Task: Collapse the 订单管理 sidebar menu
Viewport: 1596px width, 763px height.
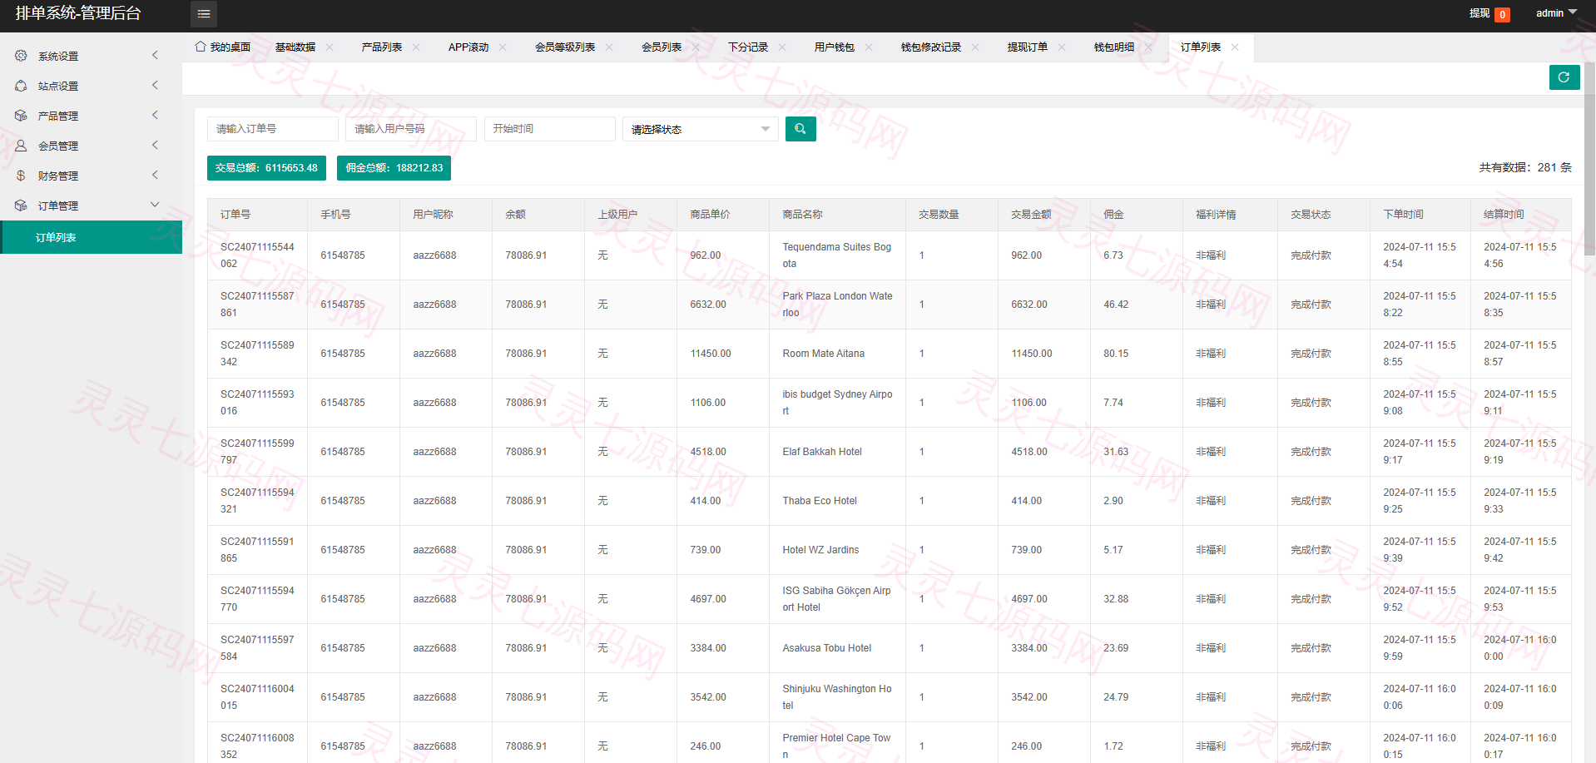Action: tap(155, 205)
